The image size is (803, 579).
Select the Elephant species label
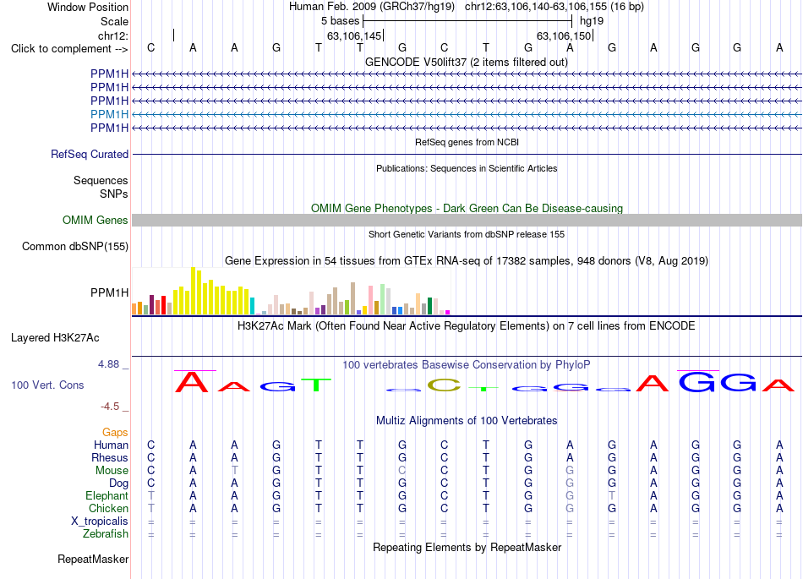pos(107,495)
